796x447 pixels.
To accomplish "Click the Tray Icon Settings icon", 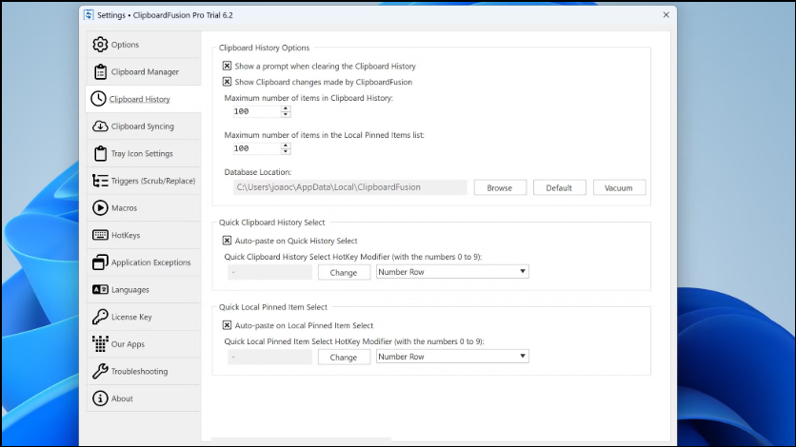I will (100, 153).
